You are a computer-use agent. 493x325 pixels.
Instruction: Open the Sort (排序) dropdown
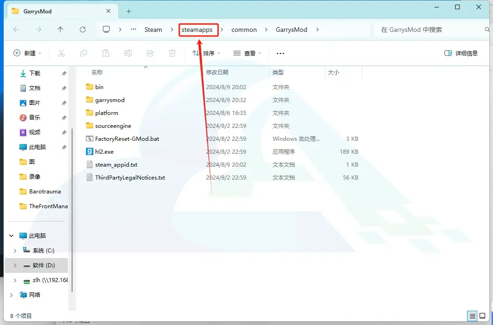(x=206, y=54)
